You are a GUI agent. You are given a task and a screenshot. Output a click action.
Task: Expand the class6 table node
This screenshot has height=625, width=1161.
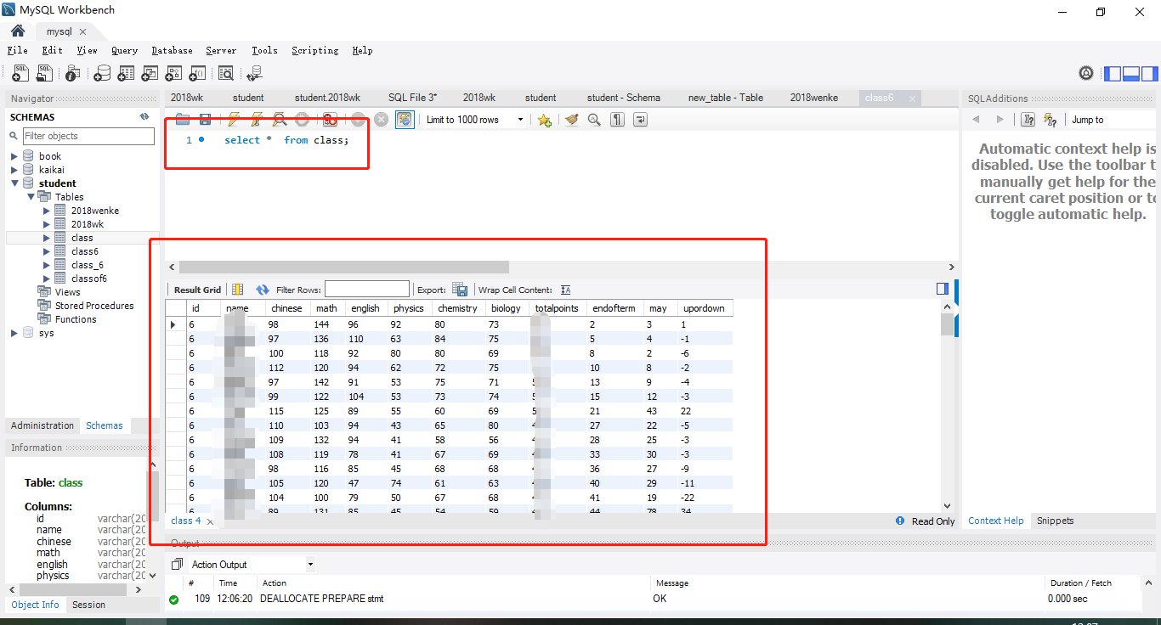47,251
